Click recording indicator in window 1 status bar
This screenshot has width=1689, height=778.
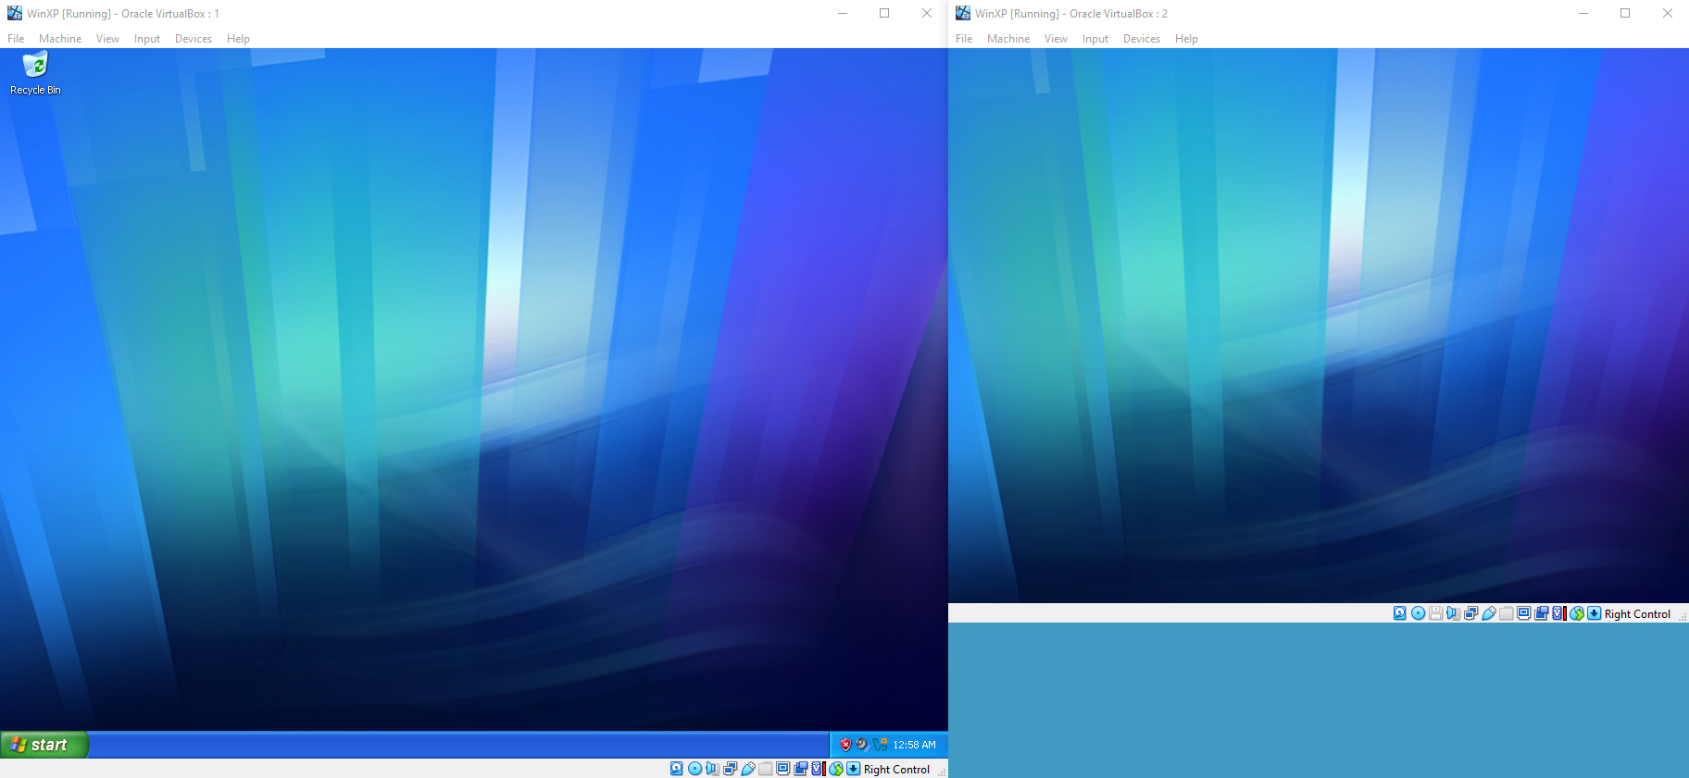pyautogui.click(x=800, y=769)
